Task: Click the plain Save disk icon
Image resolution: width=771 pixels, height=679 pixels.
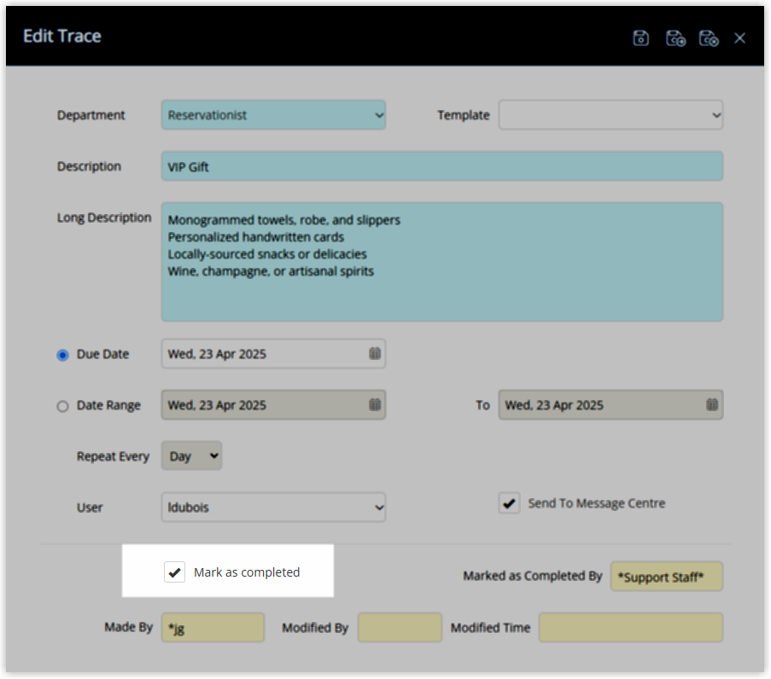Action: pyautogui.click(x=640, y=38)
